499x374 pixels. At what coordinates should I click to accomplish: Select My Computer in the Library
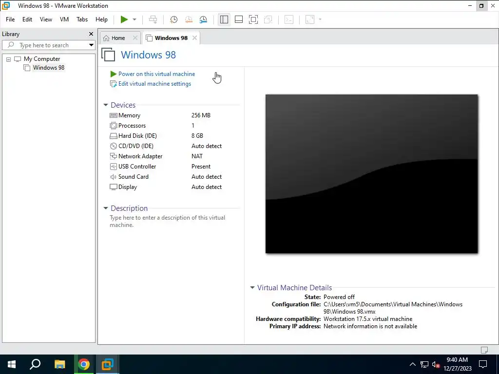(42, 59)
